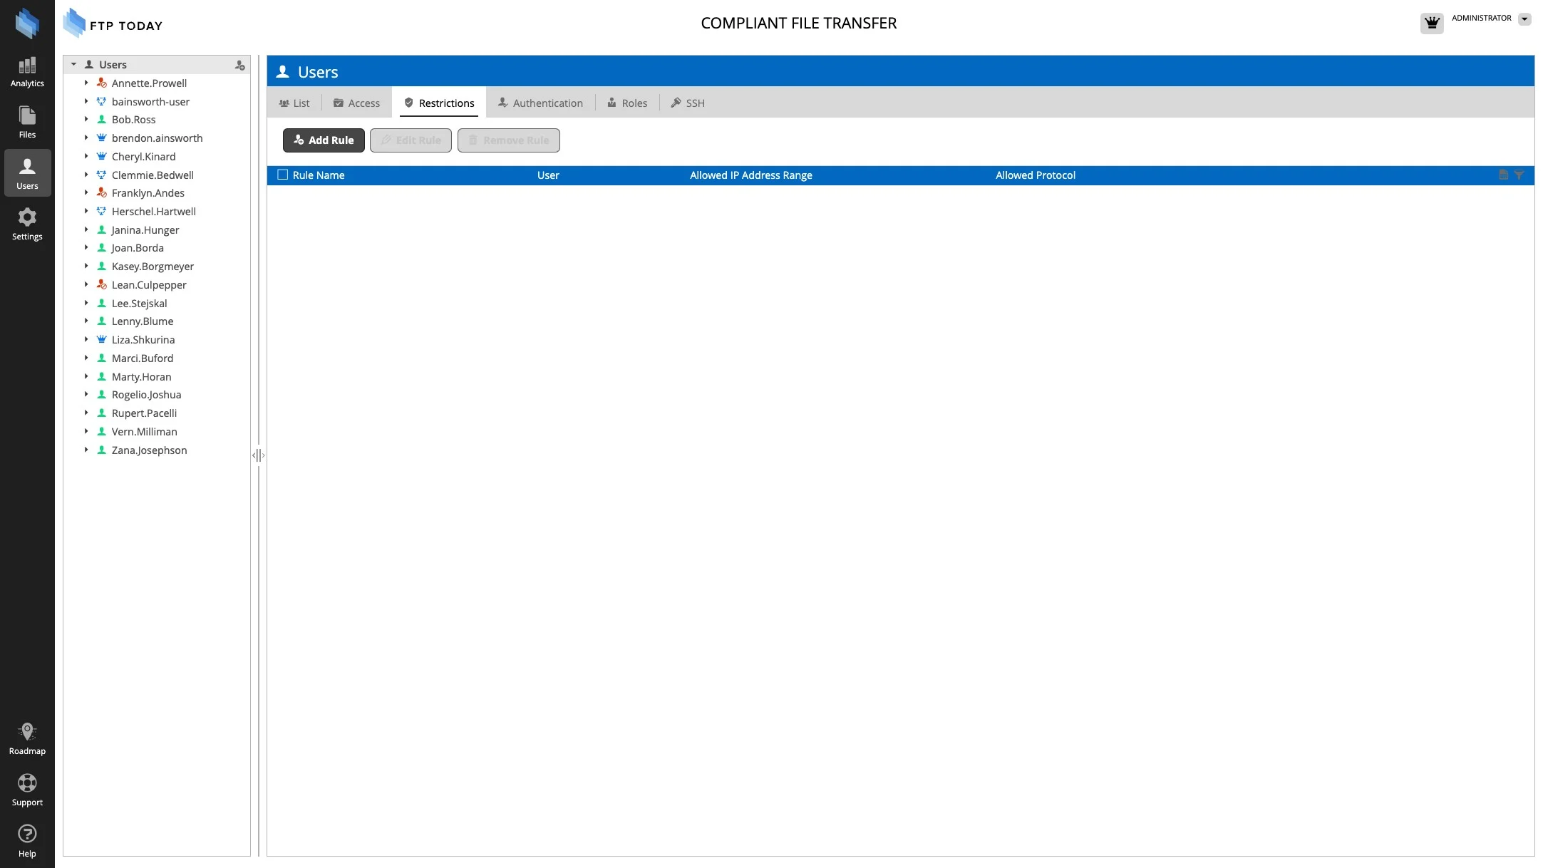Switch to the SSH tab
Screen dimensions: 1543x868
pos(688,103)
